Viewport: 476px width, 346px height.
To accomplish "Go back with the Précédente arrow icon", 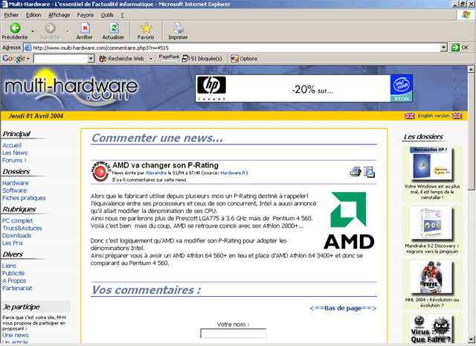I will pos(15,28).
